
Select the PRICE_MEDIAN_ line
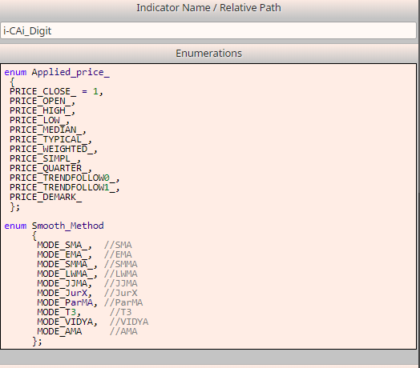pyautogui.click(x=47, y=130)
